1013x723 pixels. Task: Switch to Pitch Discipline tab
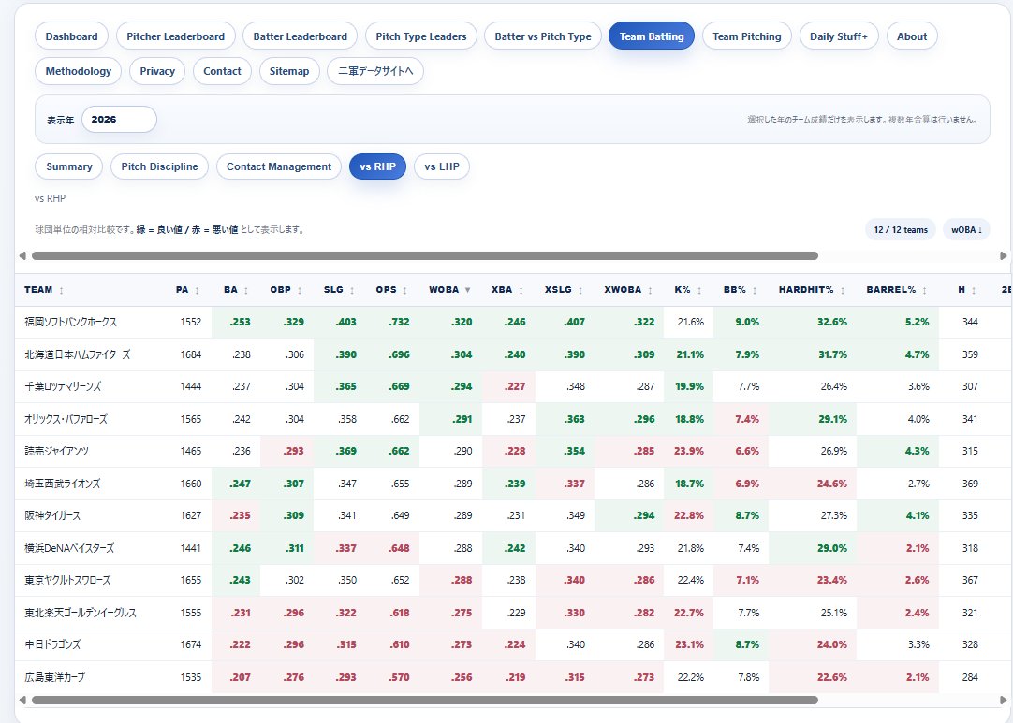[159, 166]
